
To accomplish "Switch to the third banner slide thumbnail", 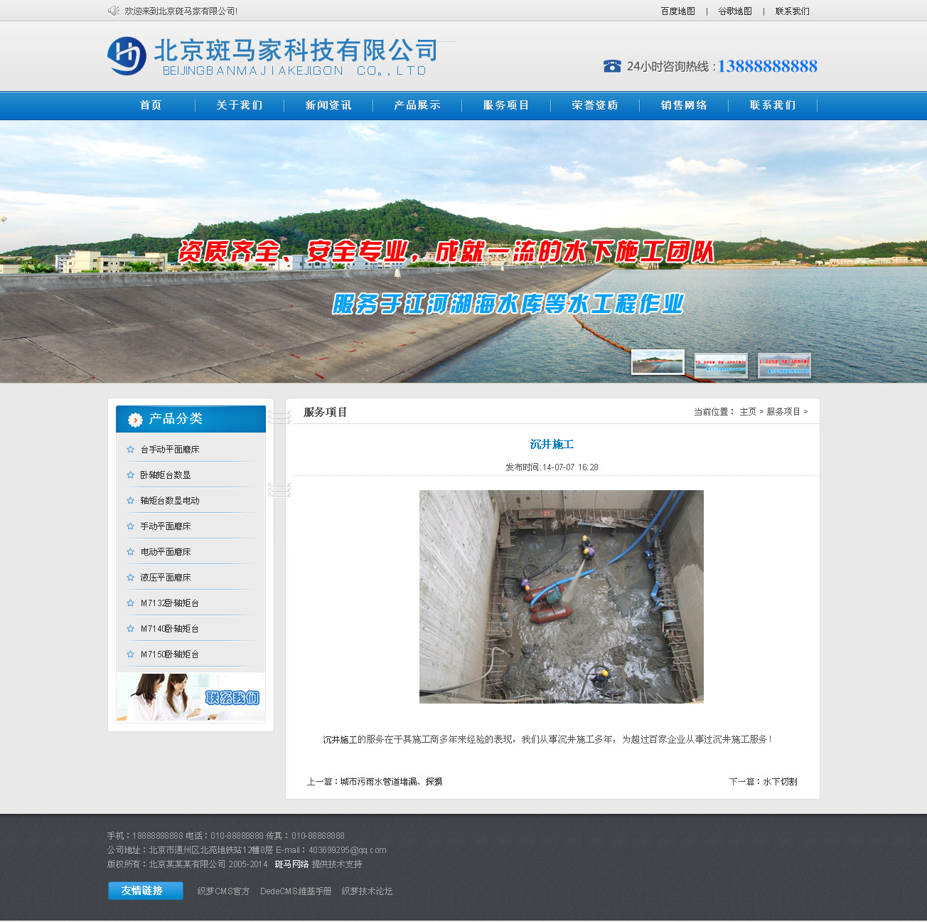I will coord(784,366).
